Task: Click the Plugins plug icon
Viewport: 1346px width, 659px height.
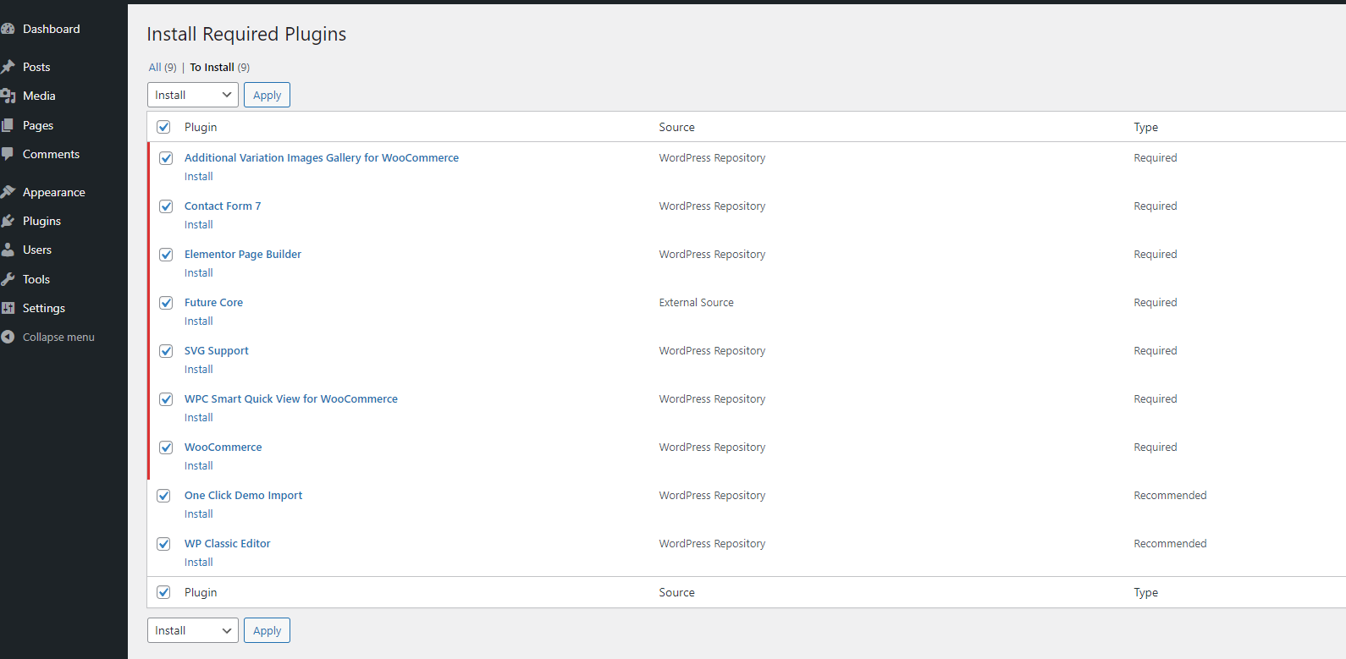Action: 8,221
